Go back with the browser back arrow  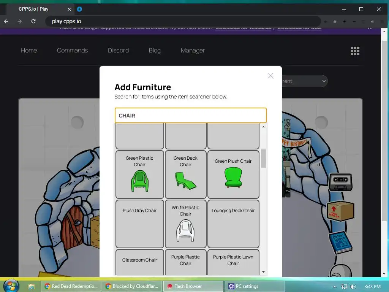(6, 21)
